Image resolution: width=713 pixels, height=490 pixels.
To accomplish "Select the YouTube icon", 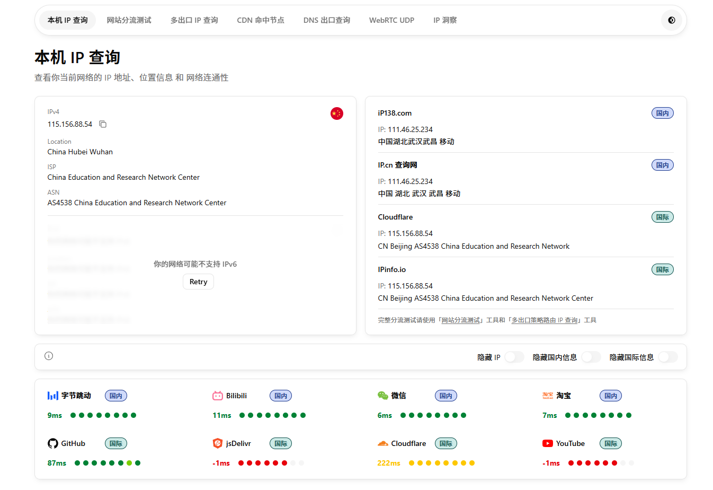I will (x=547, y=443).
